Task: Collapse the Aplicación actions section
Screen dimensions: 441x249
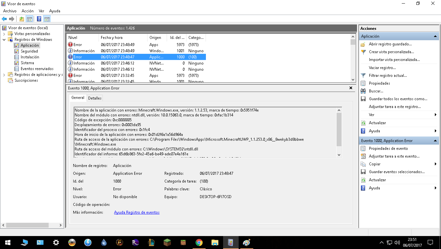Action: tap(435, 36)
